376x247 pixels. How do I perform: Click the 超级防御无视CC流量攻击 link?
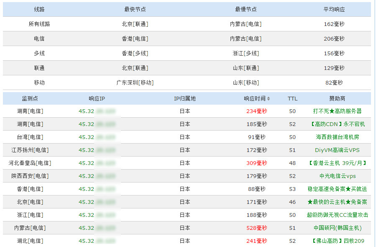337,215
